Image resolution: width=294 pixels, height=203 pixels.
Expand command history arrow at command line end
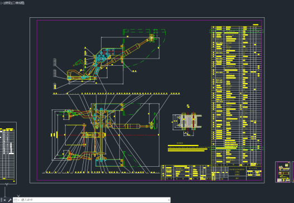[168, 200]
